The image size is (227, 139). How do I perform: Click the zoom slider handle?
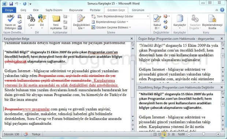pos(204,134)
